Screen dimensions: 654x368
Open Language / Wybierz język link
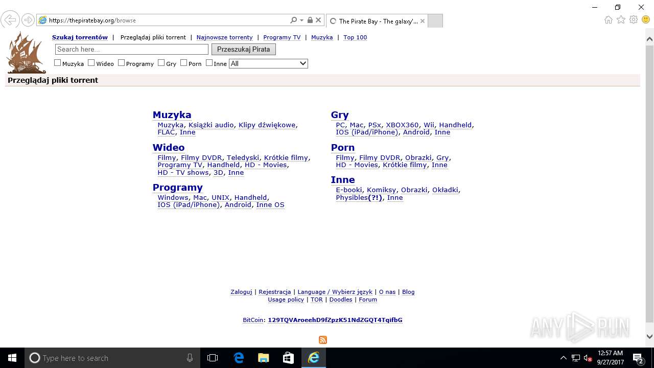pos(335,292)
